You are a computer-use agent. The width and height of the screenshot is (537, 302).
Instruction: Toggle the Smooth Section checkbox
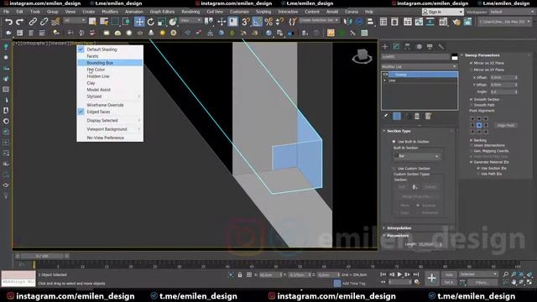coord(472,99)
